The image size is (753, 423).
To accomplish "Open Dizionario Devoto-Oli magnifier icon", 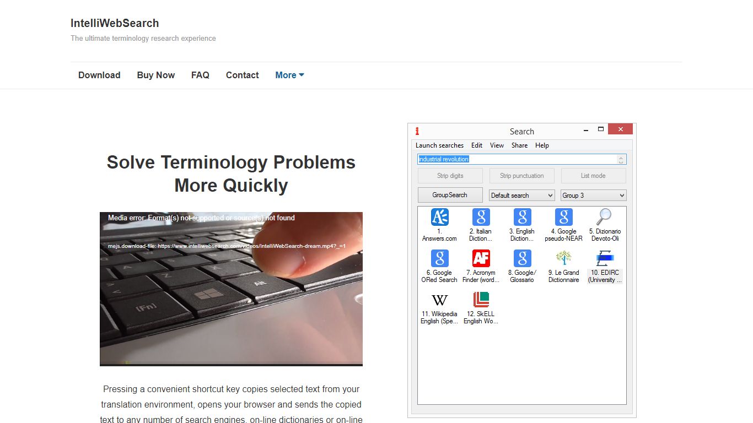I will (605, 218).
